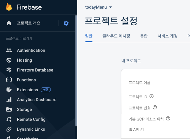Open Firestore Database in the sidebar
Screen dimensions: 190x139
click(35, 70)
